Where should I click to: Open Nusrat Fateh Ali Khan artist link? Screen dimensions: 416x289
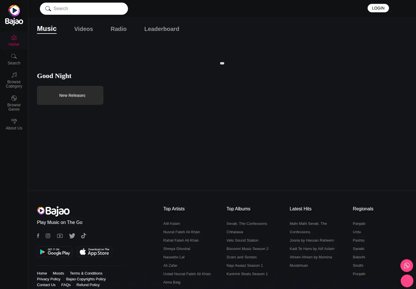tap(181, 232)
